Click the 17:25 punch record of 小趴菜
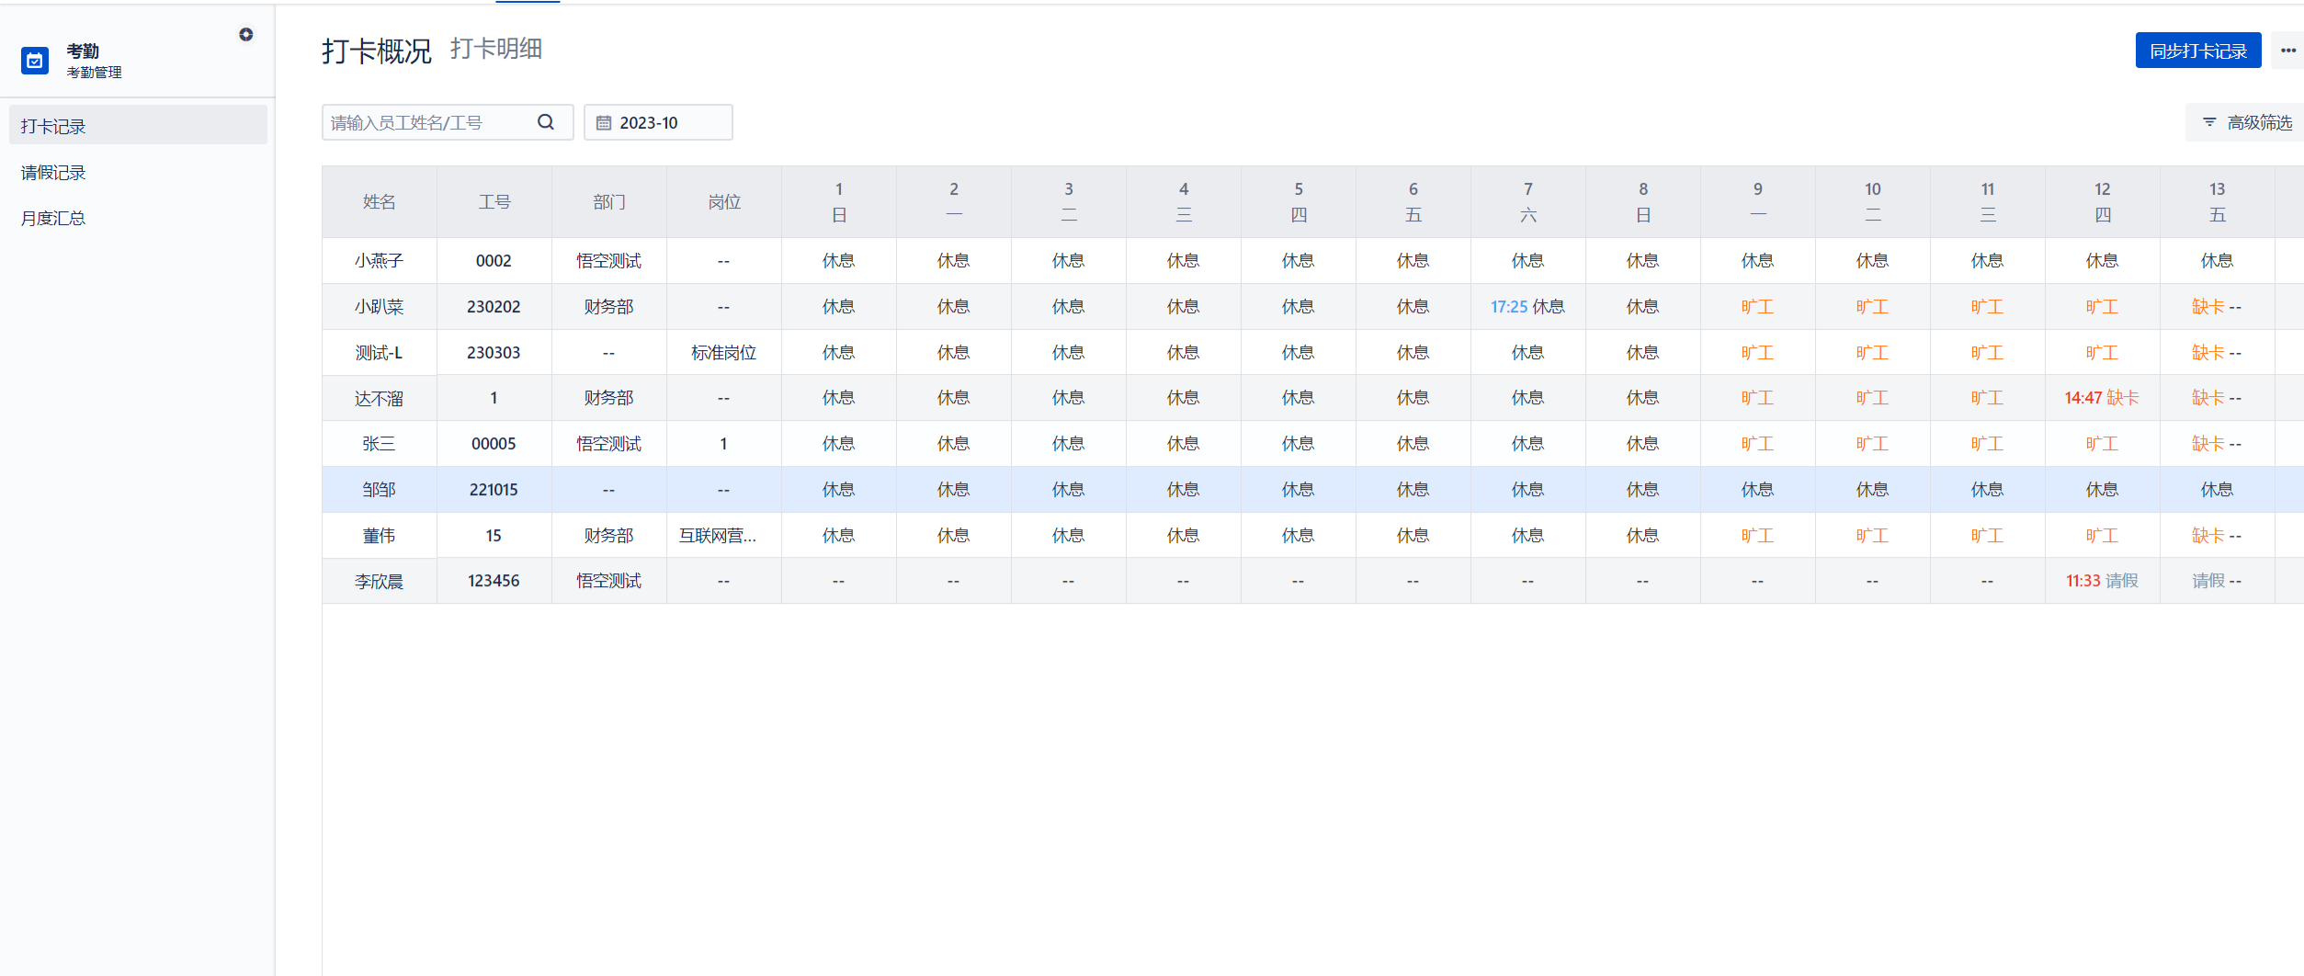 [1508, 306]
